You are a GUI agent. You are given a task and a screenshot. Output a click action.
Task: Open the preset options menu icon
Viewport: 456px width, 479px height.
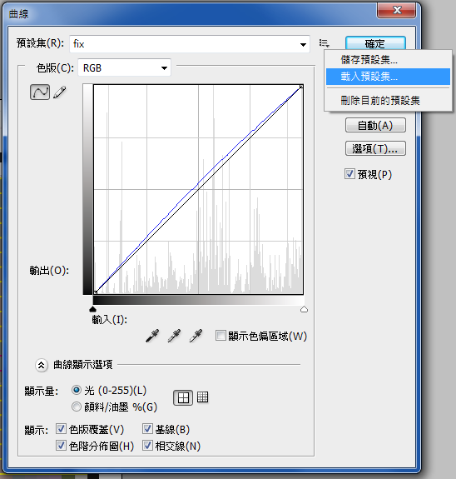325,43
